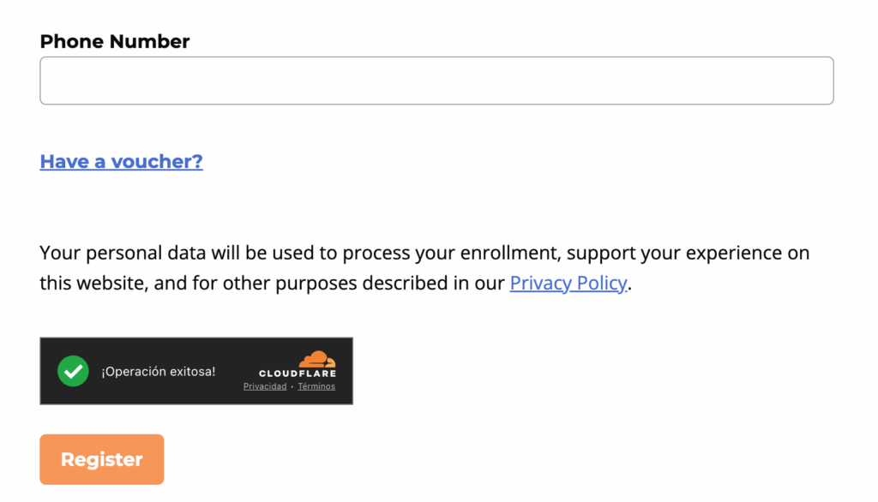Focus the Phone Number input field
The width and height of the screenshot is (878, 502).
click(436, 81)
